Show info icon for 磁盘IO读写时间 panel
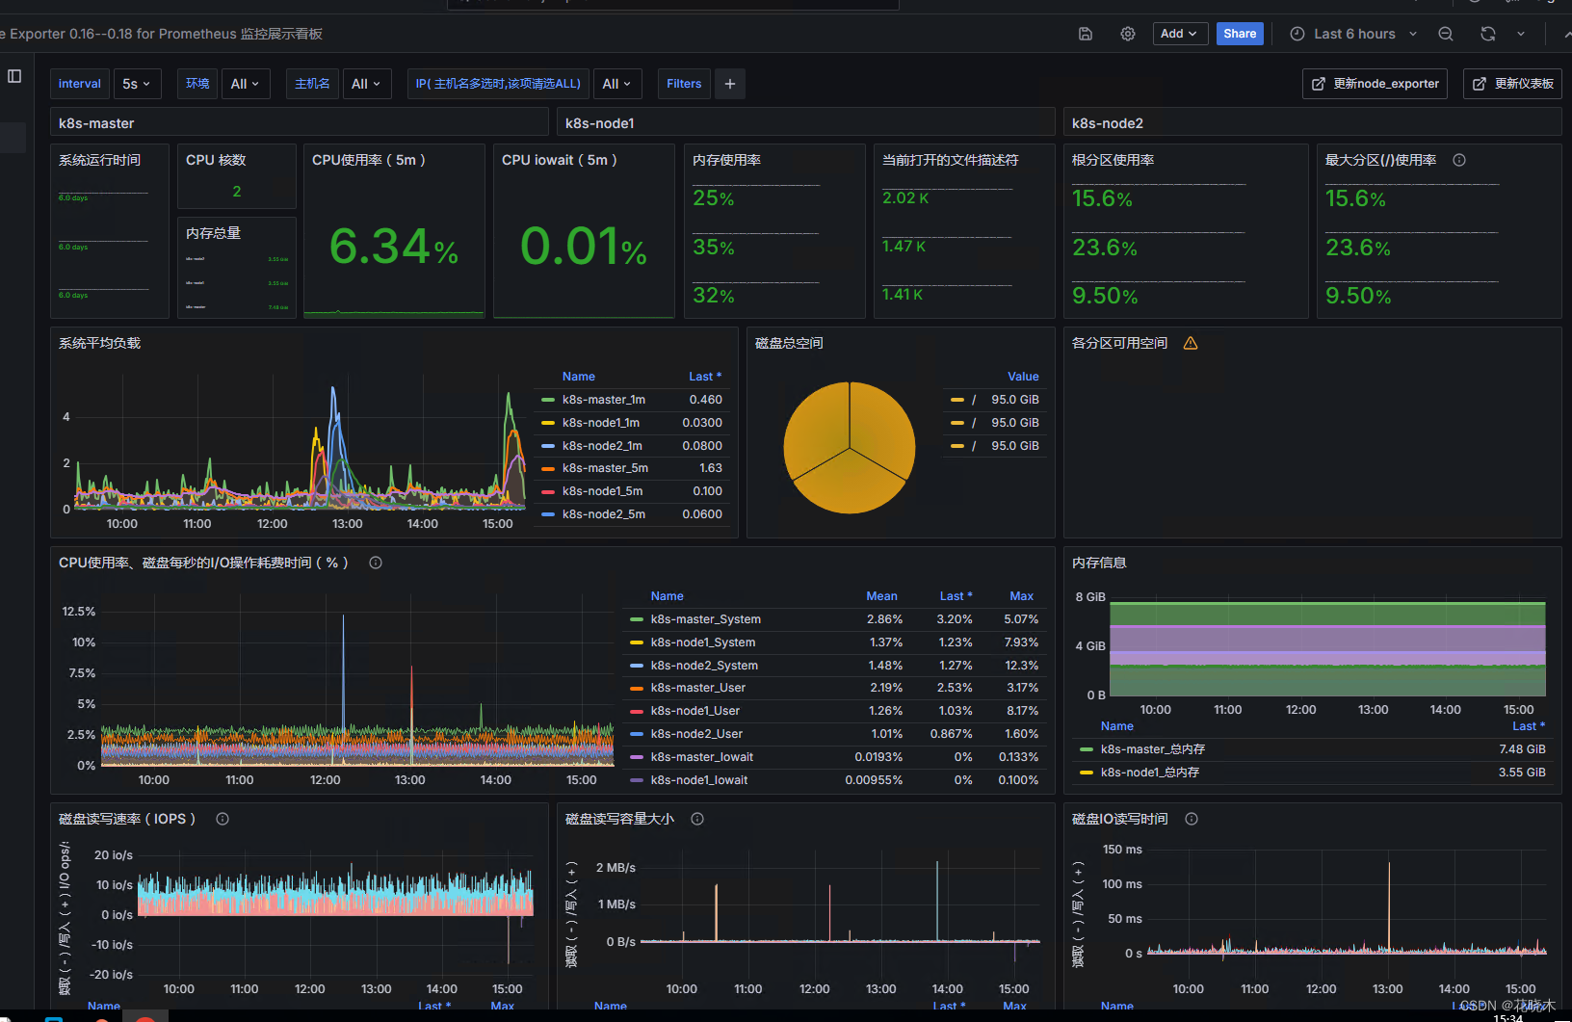The height and width of the screenshot is (1022, 1572). [x=1192, y=819]
